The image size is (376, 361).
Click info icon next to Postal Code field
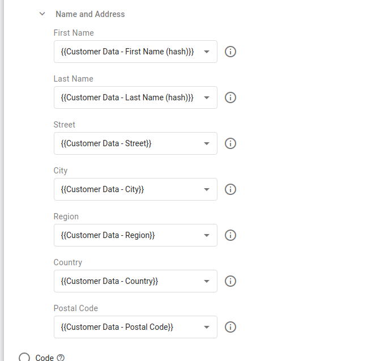230,327
